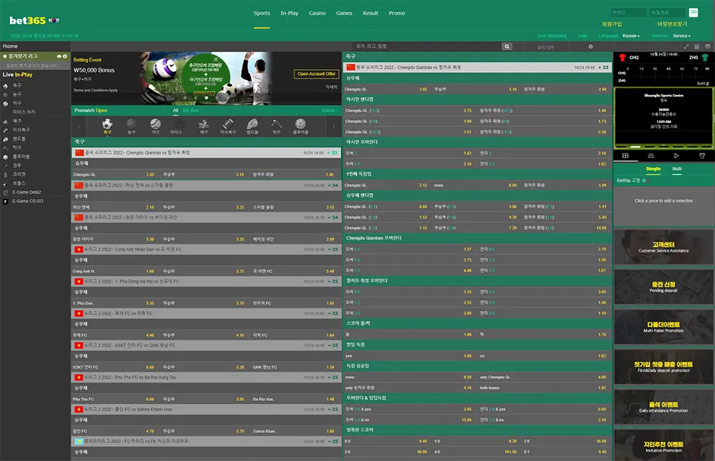Select the baseball icon in prematch carousel
This screenshot has height=461, width=715.
tap(155, 125)
